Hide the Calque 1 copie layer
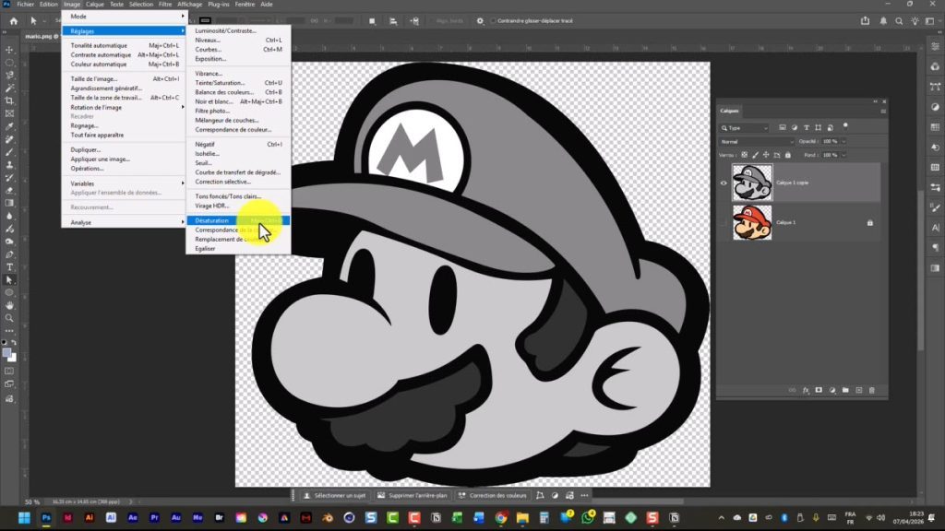The height and width of the screenshot is (531, 945). tap(724, 183)
